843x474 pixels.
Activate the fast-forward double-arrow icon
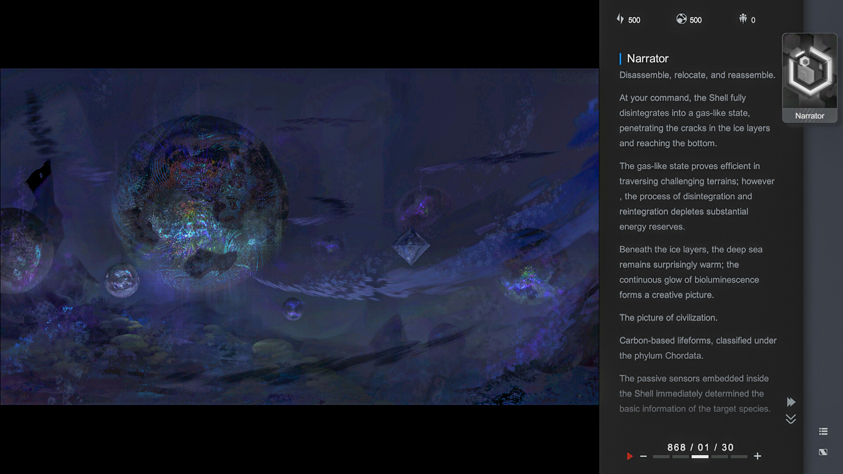click(x=791, y=402)
